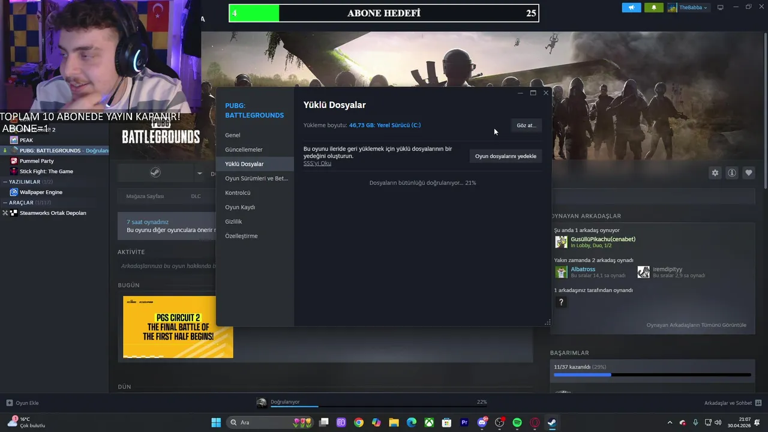The height and width of the screenshot is (432, 768).
Task: Open Xbox app from taskbar
Action: click(429, 422)
